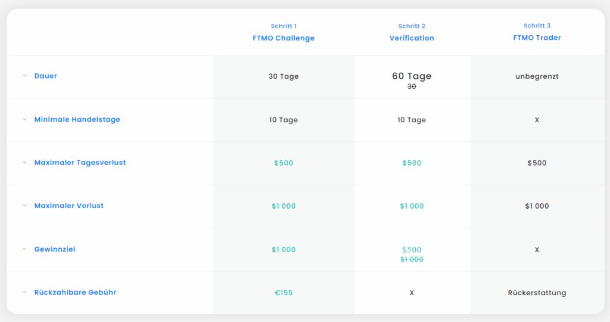Click X in Minimale Handelstage row
Viewport: 610px width, 322px height.
click(537, 120)
